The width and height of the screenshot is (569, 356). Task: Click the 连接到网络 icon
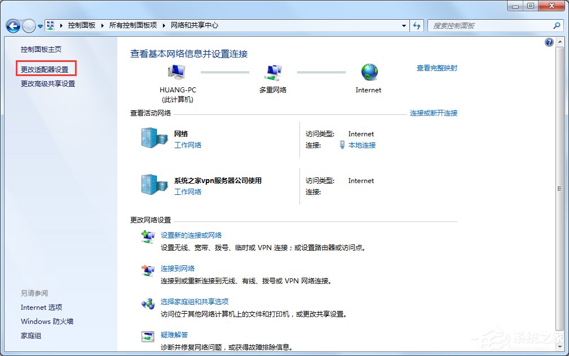[148, 269]
